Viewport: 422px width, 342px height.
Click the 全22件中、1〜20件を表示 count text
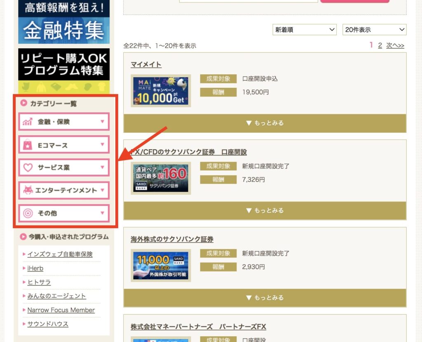[160, 46]
